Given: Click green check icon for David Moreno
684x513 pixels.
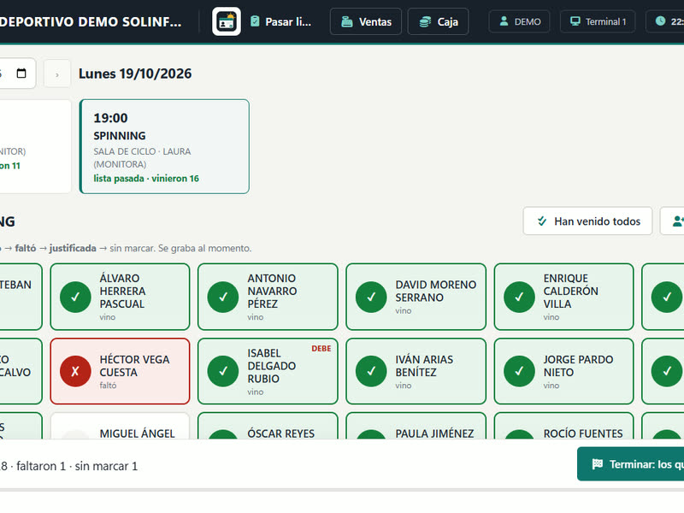Looking at the screenshot, I should 371,297.
